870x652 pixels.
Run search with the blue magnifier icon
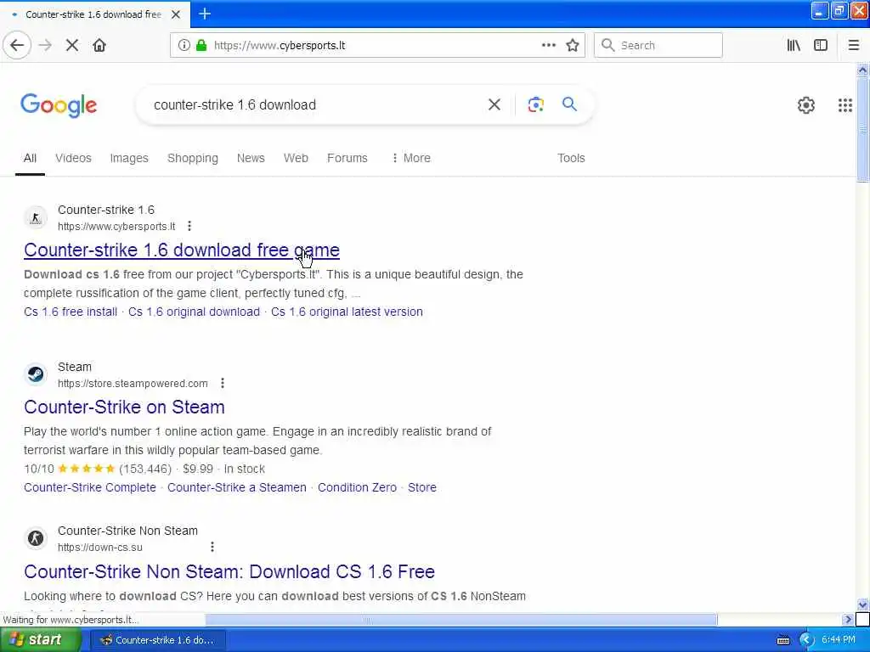[x=569, y=104]
